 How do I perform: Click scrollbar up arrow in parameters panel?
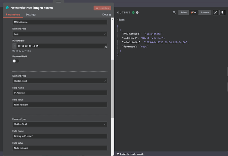point(112,19)
